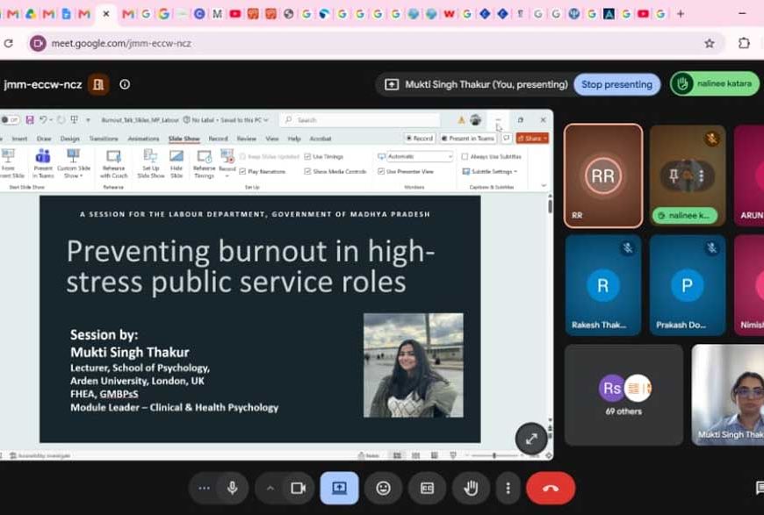Viewport: 764px width, 515px height.
Task: Open the Design tab in PowerPoint
Action: (x=69, y=139)
